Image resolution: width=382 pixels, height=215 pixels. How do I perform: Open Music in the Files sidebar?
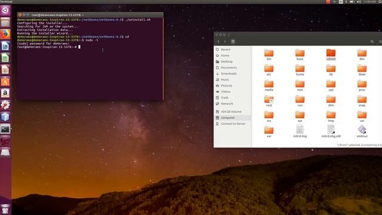click(x=232, y=79)
